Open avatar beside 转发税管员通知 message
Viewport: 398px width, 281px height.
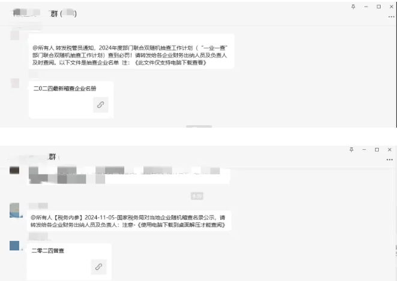tap(15, 35)
